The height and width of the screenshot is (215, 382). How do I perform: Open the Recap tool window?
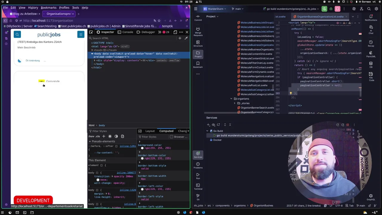(371, 44)
